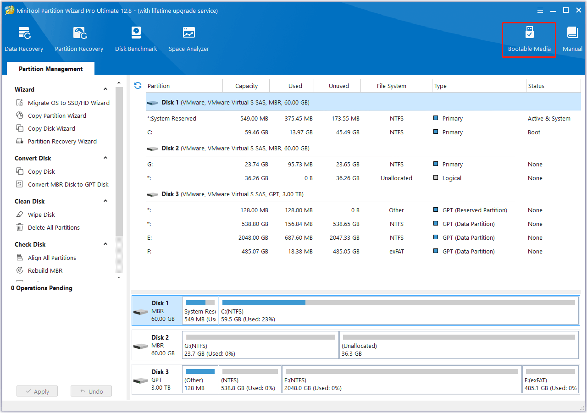The width and height of the screenshot is (587, 413).
Task: Launch Partition Recovery from toolbar
Action: click(79, 39)
